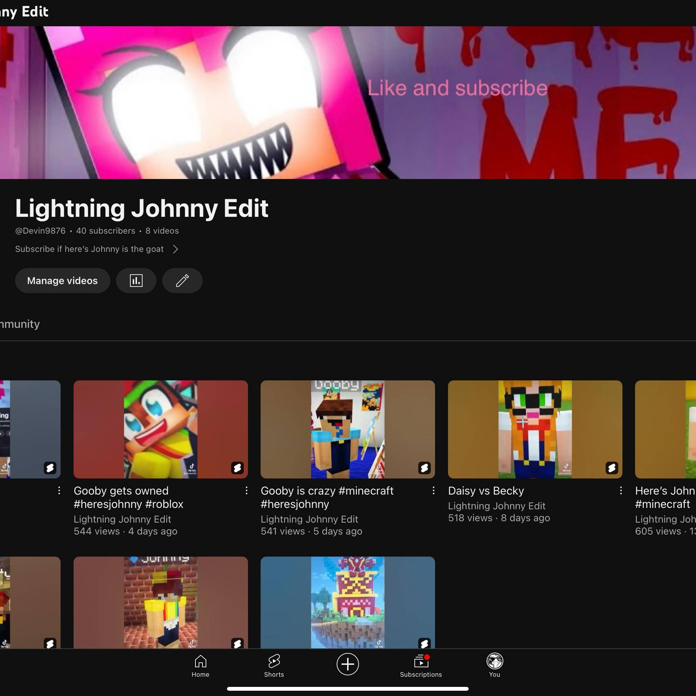
Task: Click 518 views · 8 days ago text
Action: (x=499, y=518)
